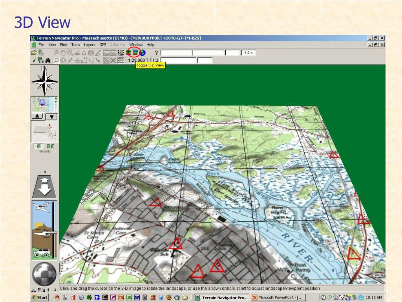This screenshot has height=302, width=402.
Task: Click the round four-arrow rotate ball control
Action: point(45,274)
